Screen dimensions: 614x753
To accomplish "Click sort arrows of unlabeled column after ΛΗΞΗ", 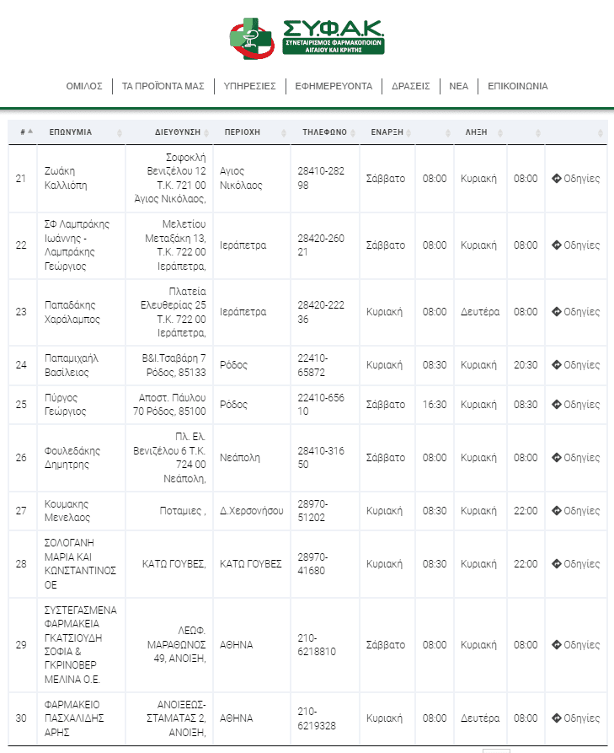I will pos(537,133).
